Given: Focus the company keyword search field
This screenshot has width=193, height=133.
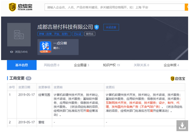Looking at the screenshot, I should [115, 7].
